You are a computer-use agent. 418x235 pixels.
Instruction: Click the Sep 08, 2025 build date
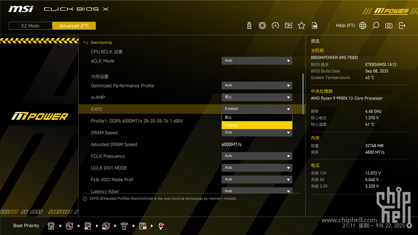[377, 71]
